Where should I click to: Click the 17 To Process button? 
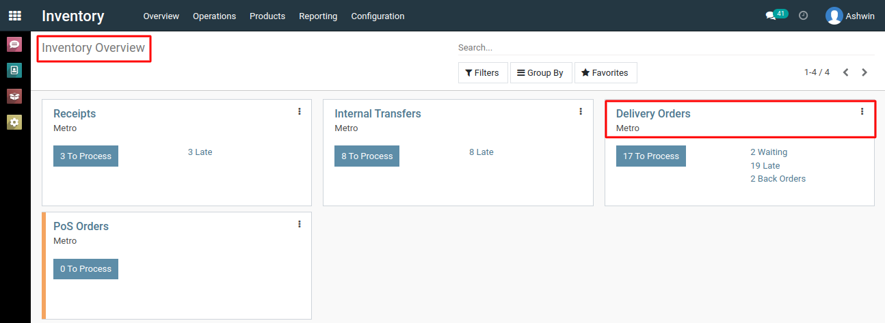tap(650, 156)
